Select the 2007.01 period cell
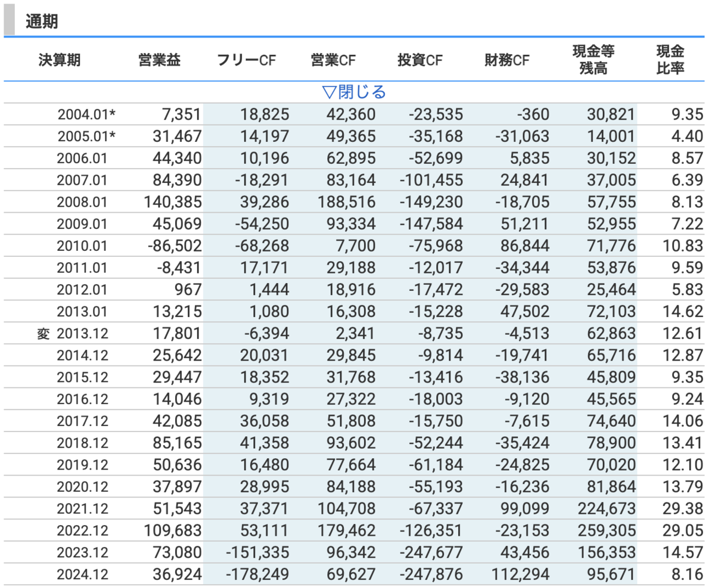 point(82,180)
